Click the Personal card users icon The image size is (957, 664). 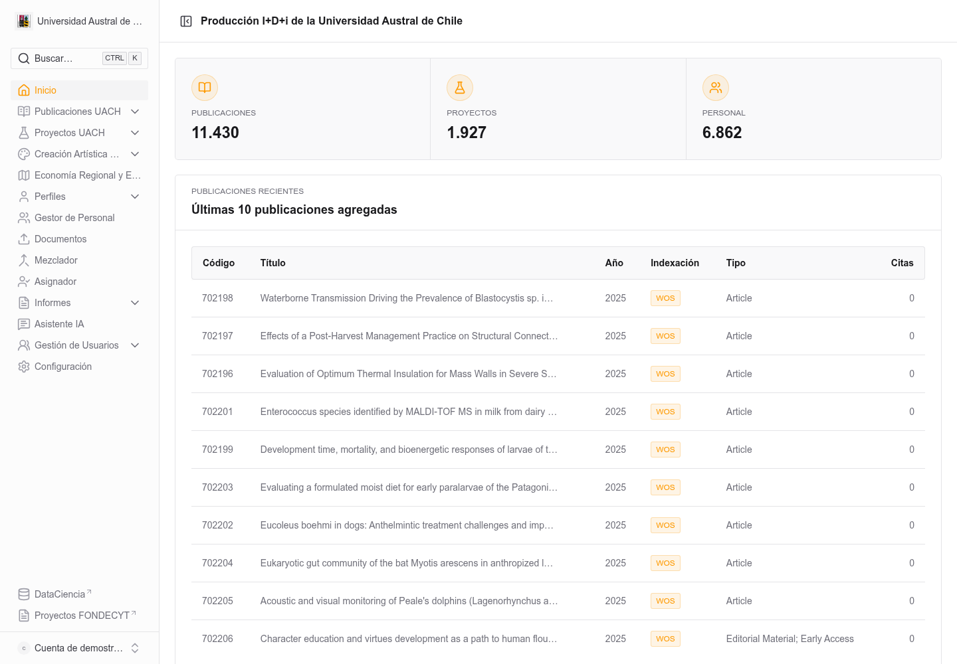click(716, 88)
